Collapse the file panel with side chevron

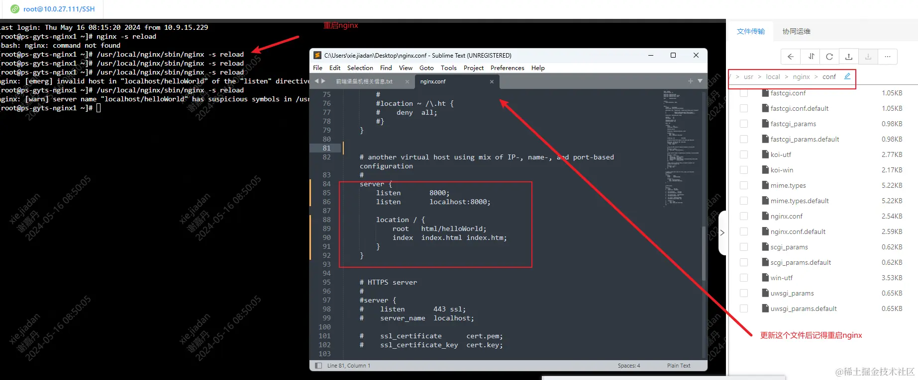click(722, 232)
